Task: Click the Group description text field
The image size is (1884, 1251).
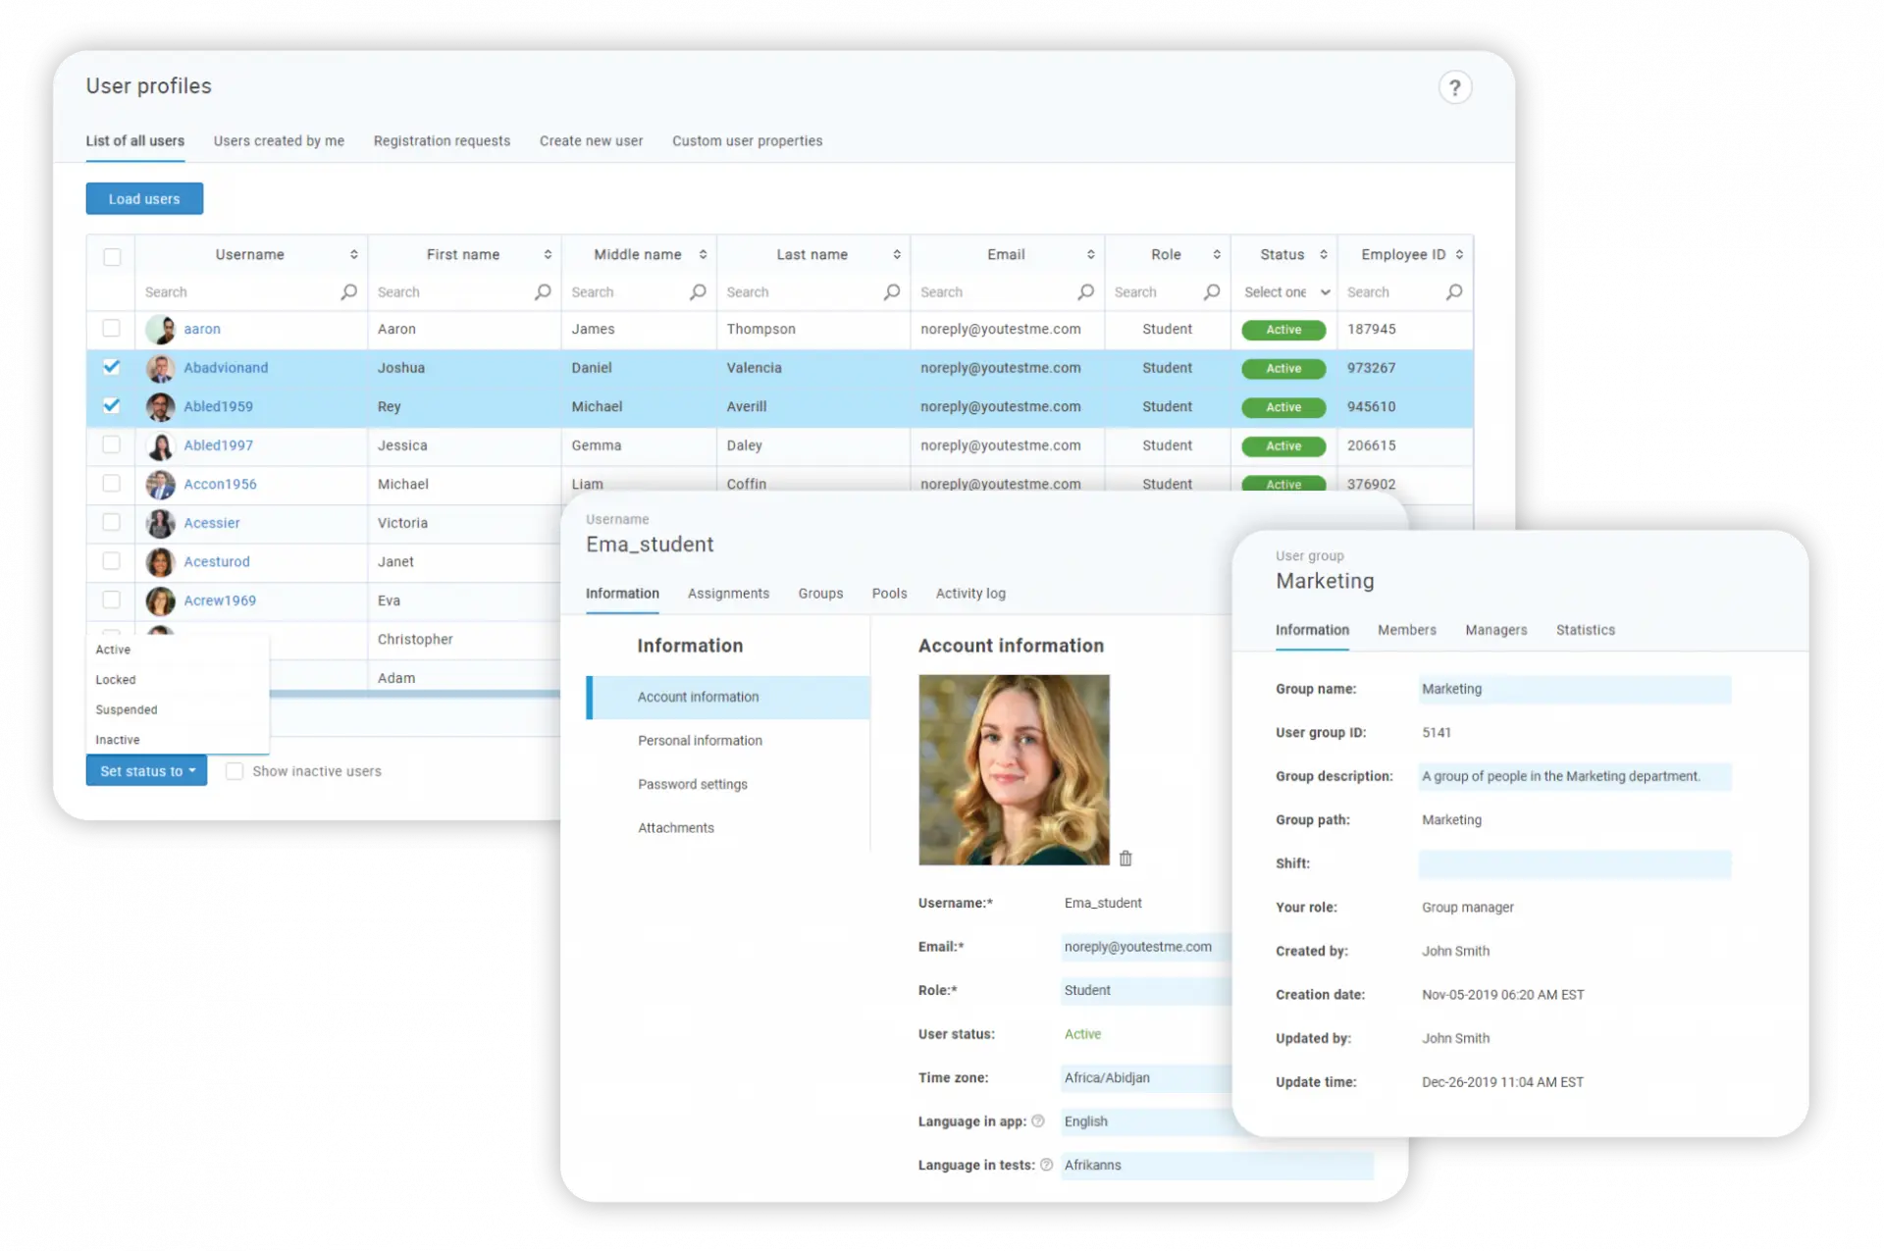Action: coord(1574,776)
